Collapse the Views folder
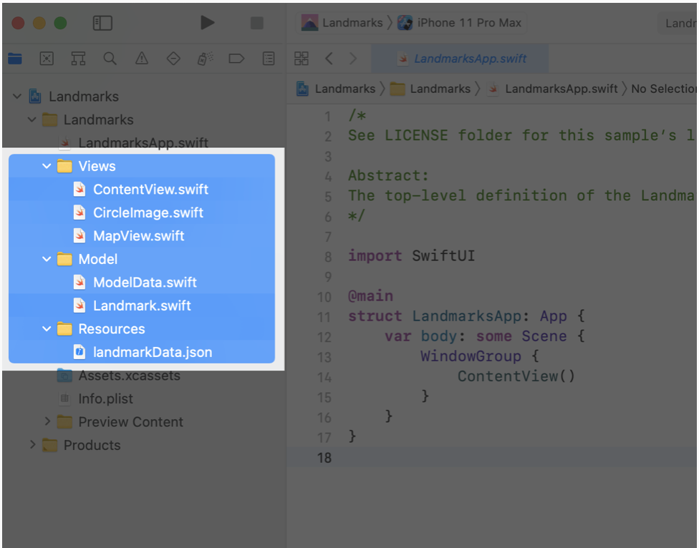 coord(47,166)
